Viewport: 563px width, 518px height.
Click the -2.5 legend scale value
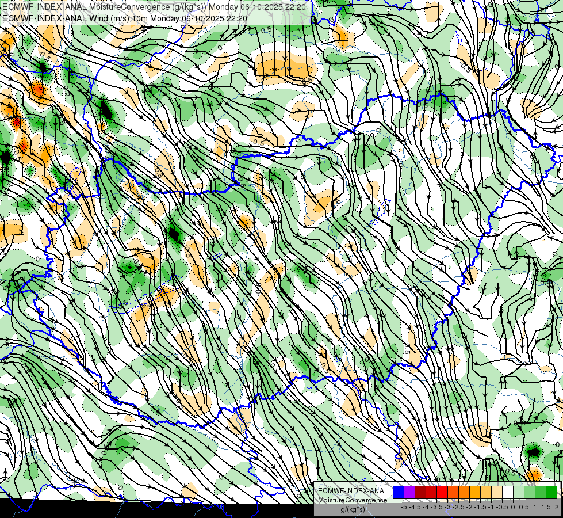(x=458, y=507)
